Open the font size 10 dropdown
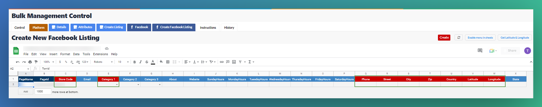Image resolution: width=542 pixels, height=107 pixels. click(x=124, y=62)
